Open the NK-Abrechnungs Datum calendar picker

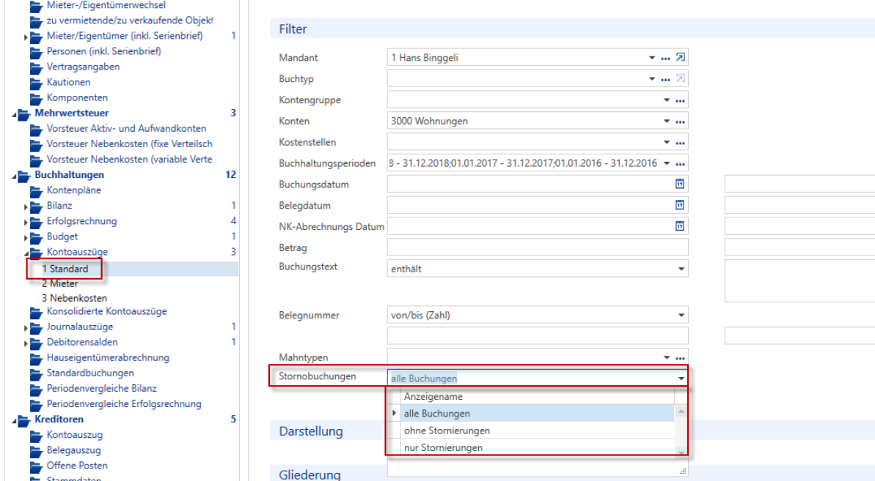pos(680,226)
